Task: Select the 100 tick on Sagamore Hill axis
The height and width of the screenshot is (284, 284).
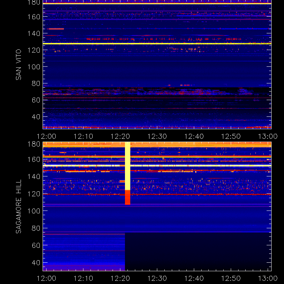Action: coord(34,211)
